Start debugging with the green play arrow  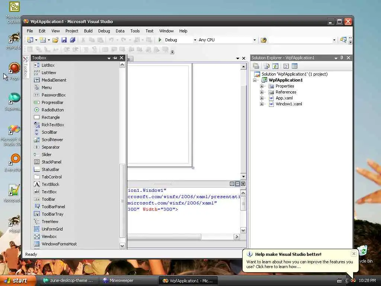click(160, 39)
